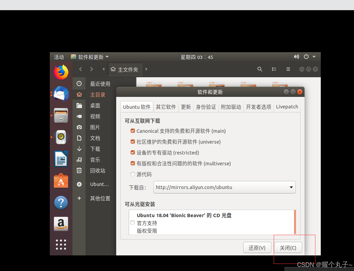
Task: Toggle the multiverse software checkbox
Action: (x=133, y=163)
